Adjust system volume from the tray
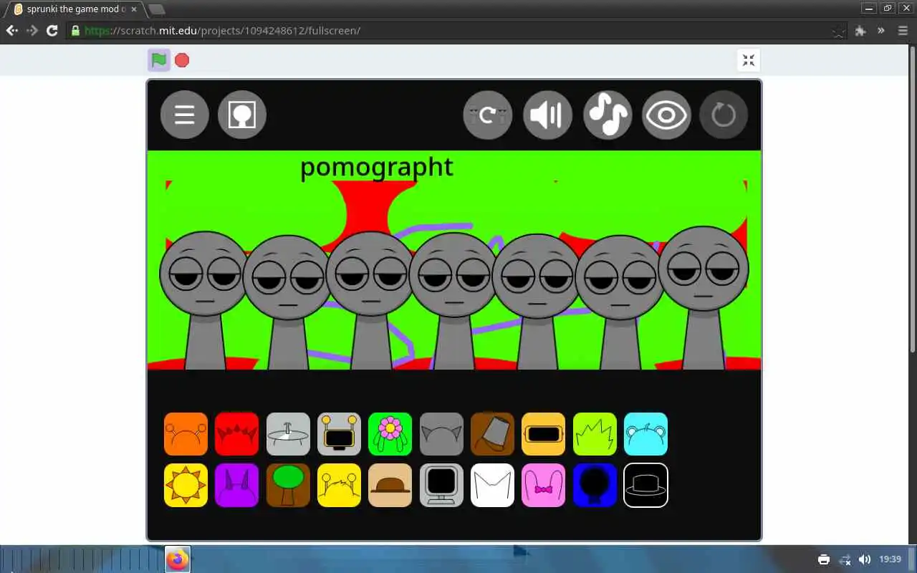 pos(865,559)
